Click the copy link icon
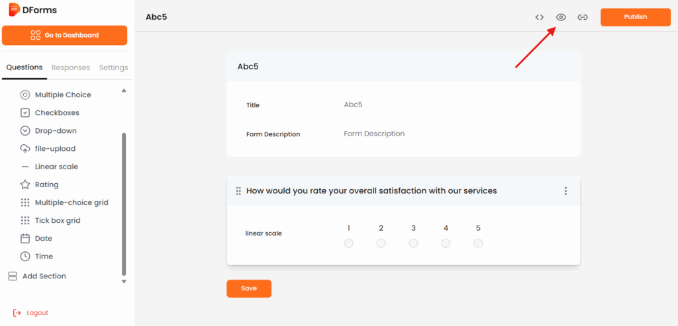The width and height of the screenshot is (678, 326). click(583, 17)
